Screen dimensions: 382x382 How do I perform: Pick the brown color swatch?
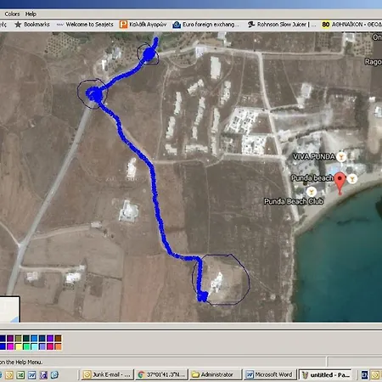58,338
